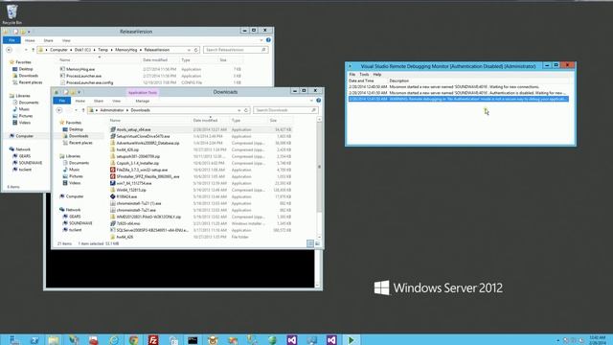
Task: Open the Recycle Bin desktop icon
Action: (12, 13)
